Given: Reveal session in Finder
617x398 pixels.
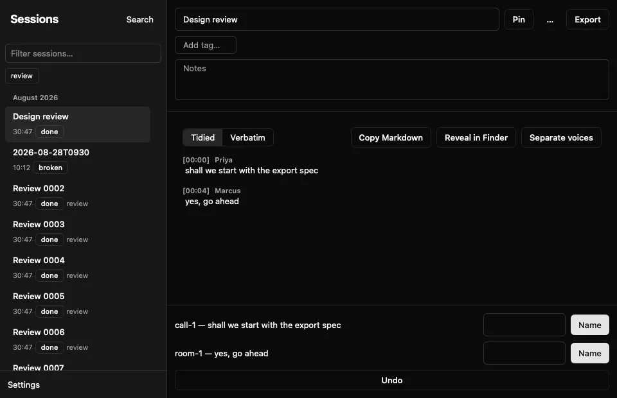Looking at the screenshot, I should point(476,137).
